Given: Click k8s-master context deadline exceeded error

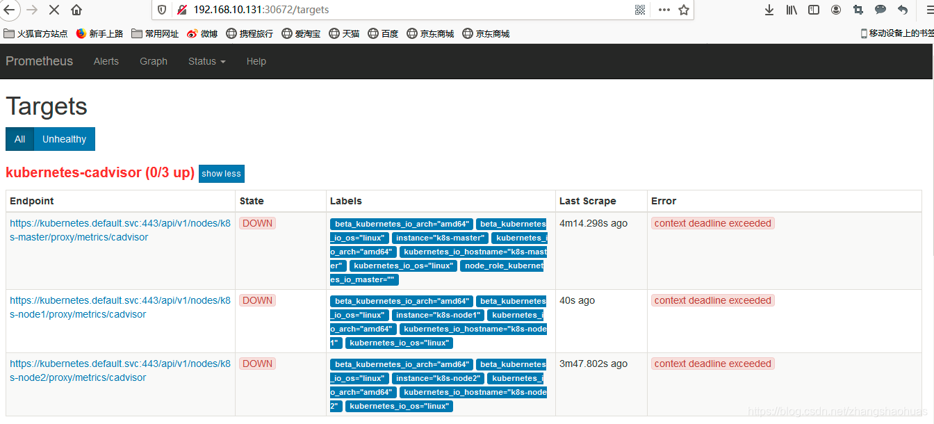Looking at the screenshot, I should 713,223.
